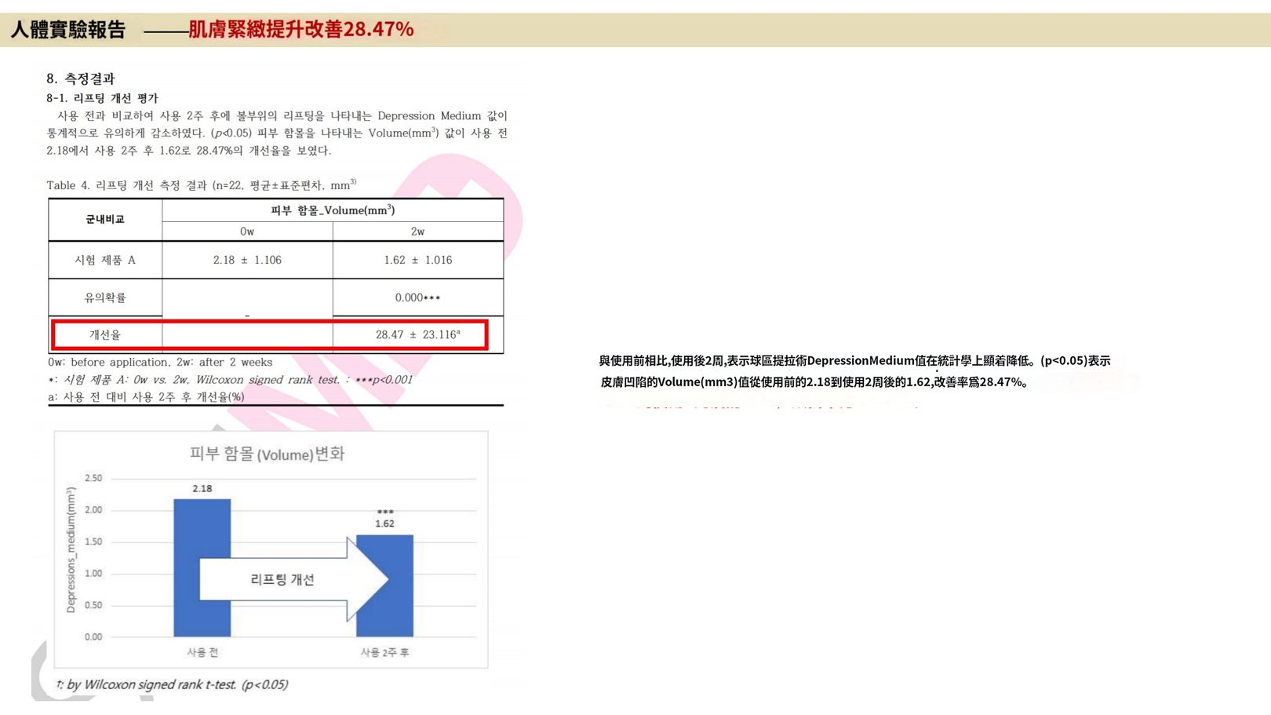
Task: Click the Chinese explanation paragraph on the right
Action: pyautogui.click(x=854, y=371)
